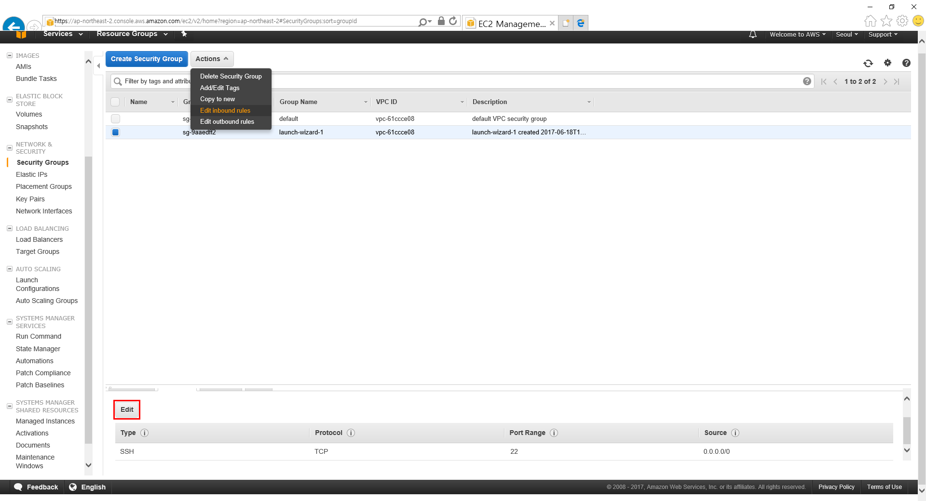Collapse the ELASTIC BLOCK STORE section
The height and width of the screenshot is (501, 926).
(x=9, y=100)
